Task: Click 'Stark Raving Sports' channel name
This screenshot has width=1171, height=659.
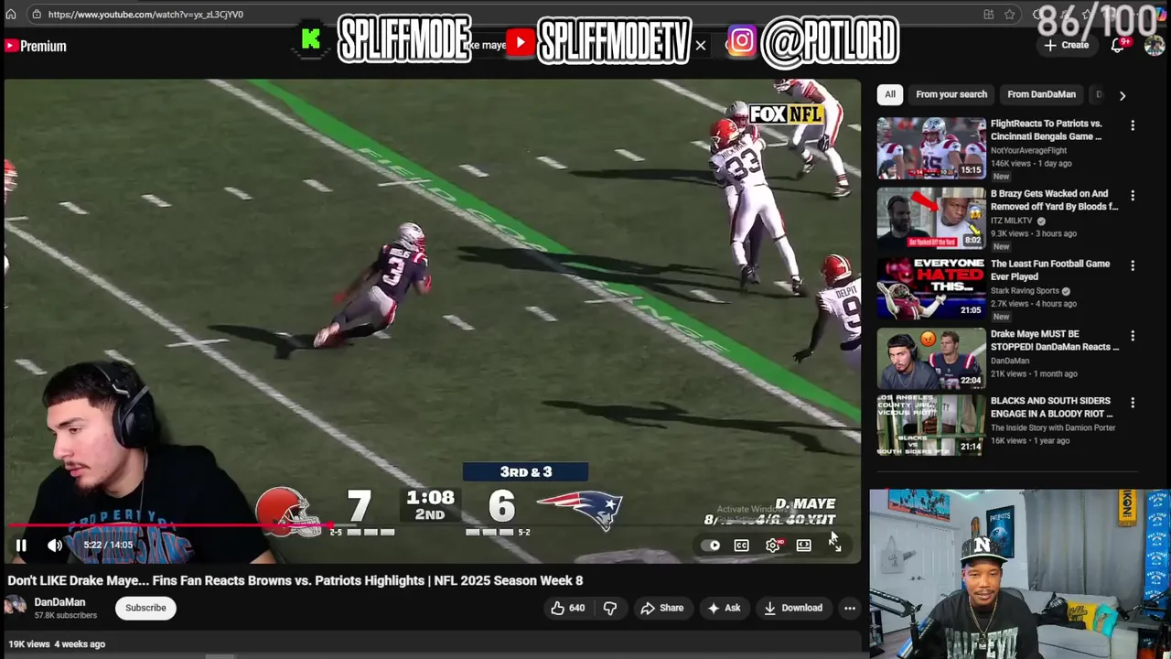Action: click(x=1025, y=291)
